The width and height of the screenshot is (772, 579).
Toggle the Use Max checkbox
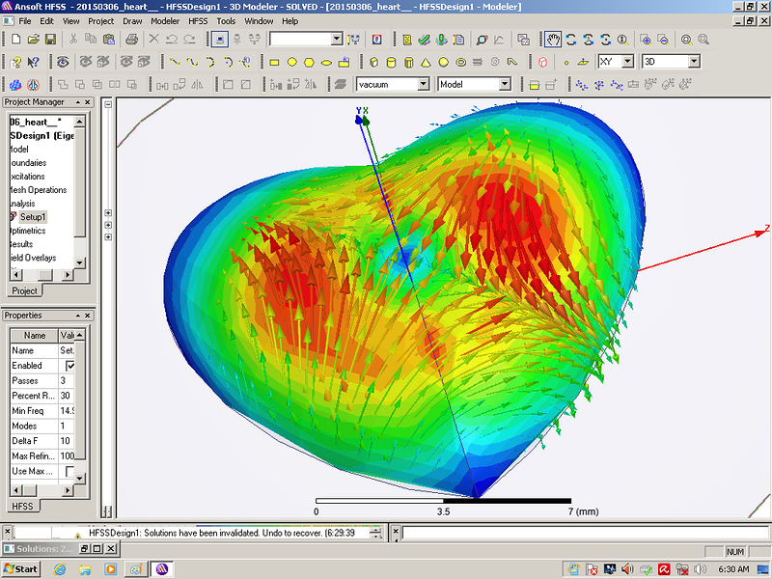(x=69, y=471)
